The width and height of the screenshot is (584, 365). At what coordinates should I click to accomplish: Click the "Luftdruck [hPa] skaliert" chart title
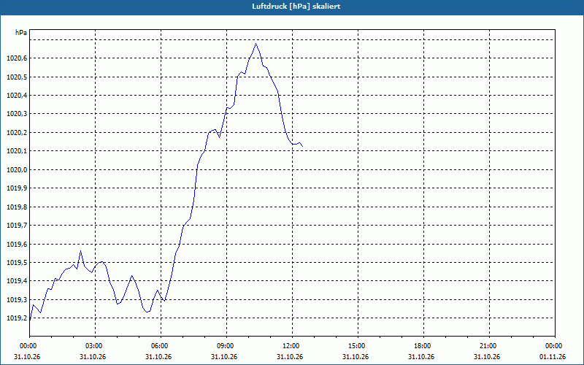tap(296, 7)
